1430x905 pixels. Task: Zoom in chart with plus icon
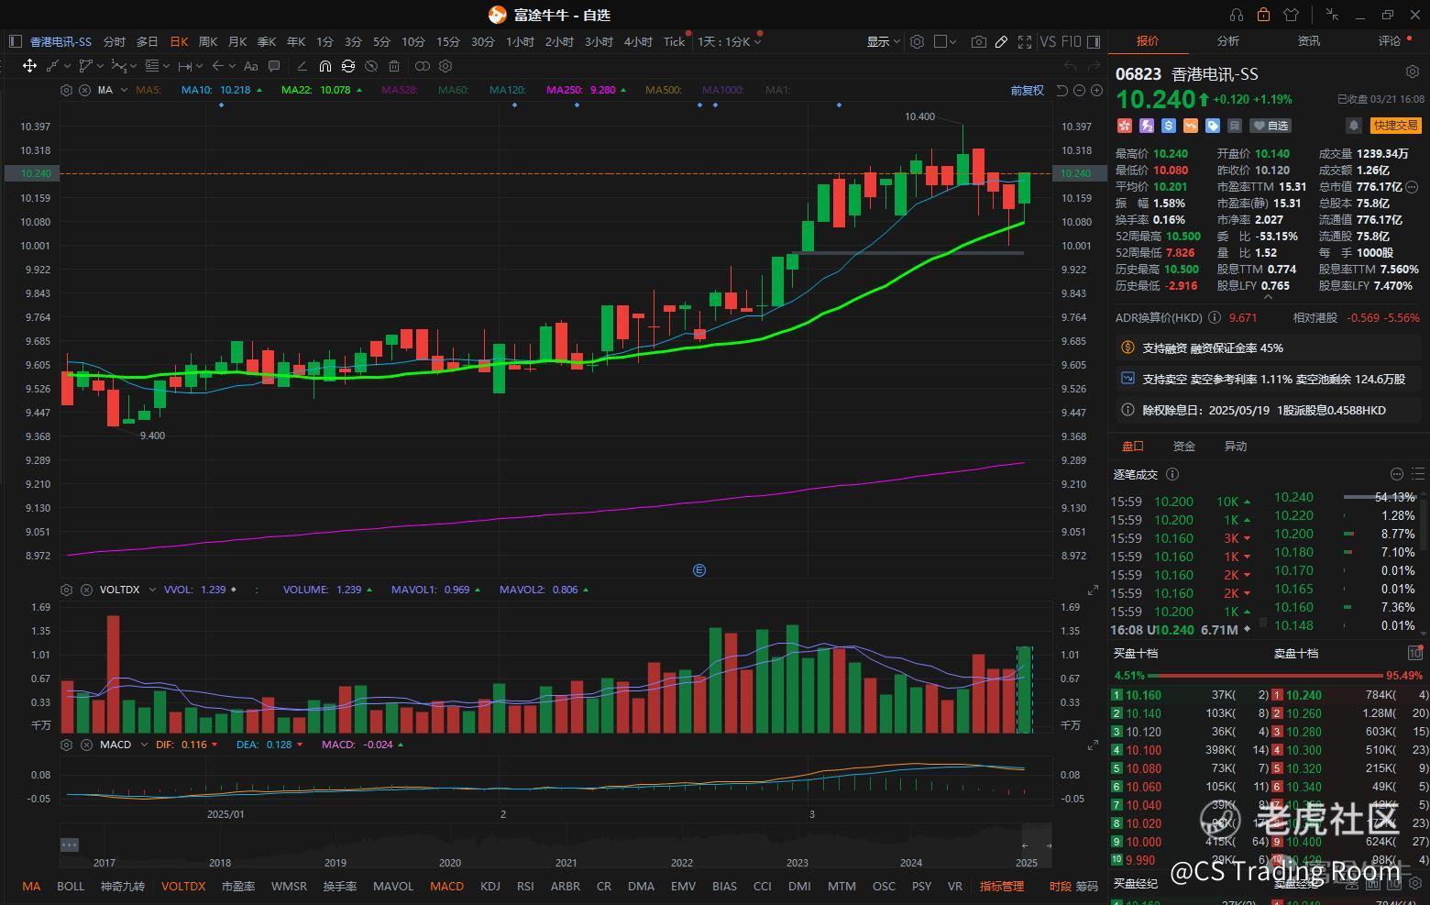pyautogui.click(x=1096, y=90)
